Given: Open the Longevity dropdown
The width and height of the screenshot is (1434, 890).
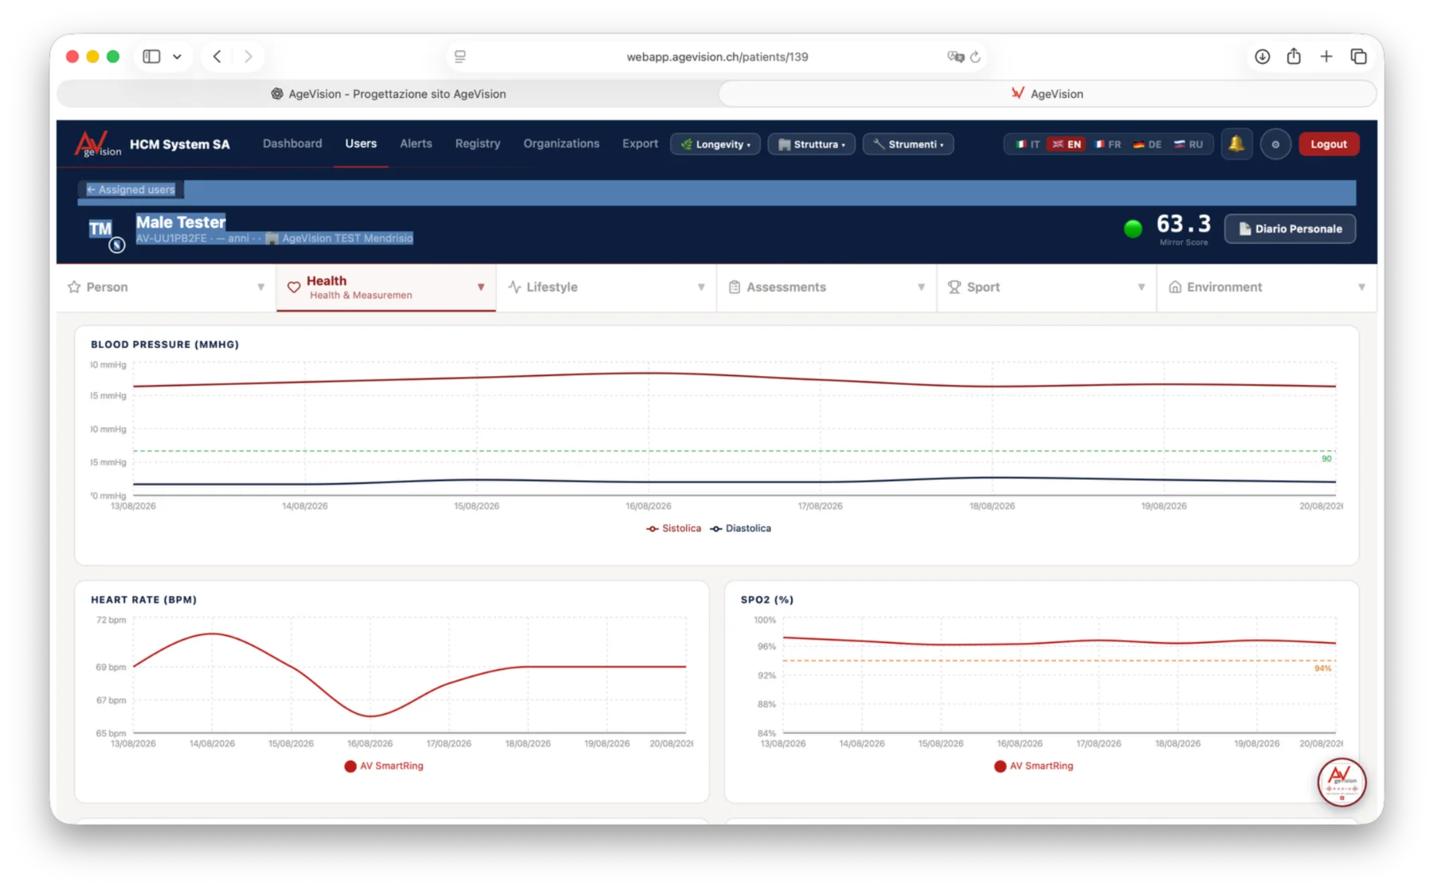Looking at the screenshot, I should tap(715, 144).
